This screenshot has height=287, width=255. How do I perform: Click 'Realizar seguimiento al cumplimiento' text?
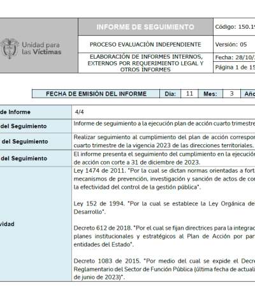(164, 137)
